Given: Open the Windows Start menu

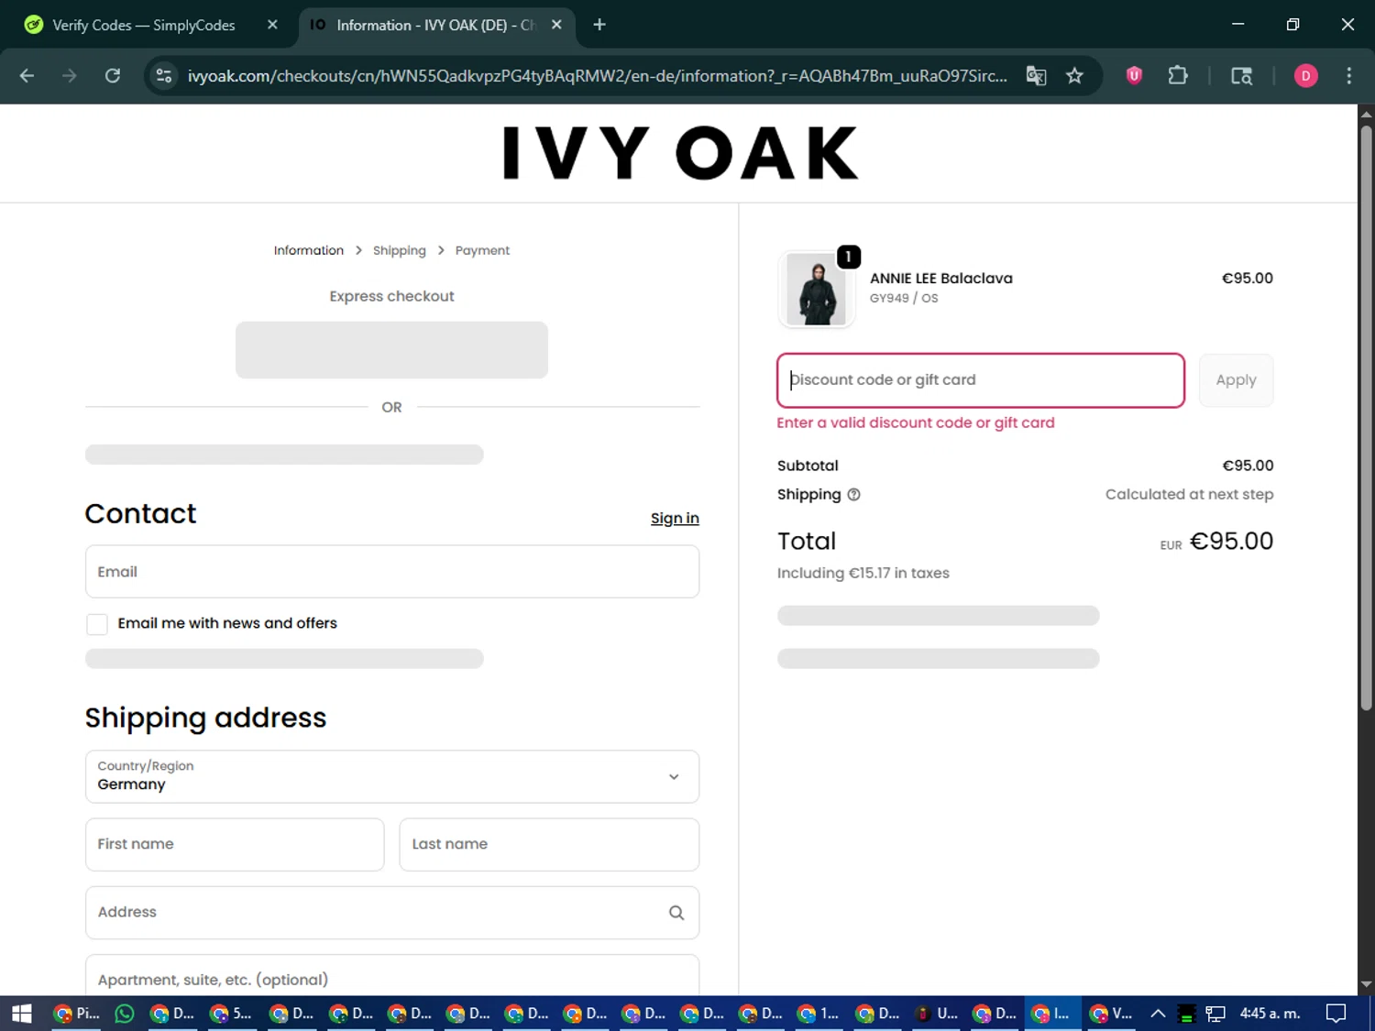Looking at the screenshot, I should 22,1014.
